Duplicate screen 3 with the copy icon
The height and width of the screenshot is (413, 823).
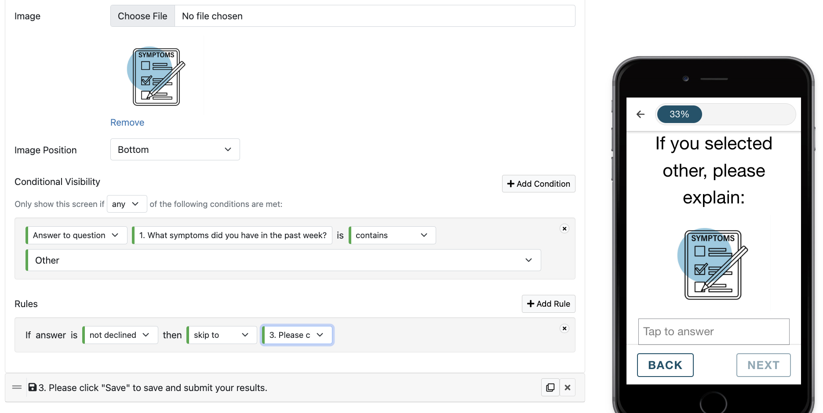550,388
